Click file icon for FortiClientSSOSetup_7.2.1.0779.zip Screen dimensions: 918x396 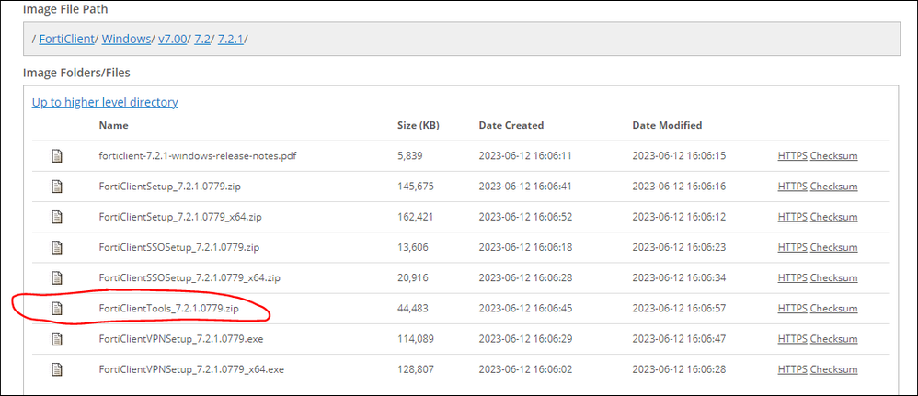57,247
